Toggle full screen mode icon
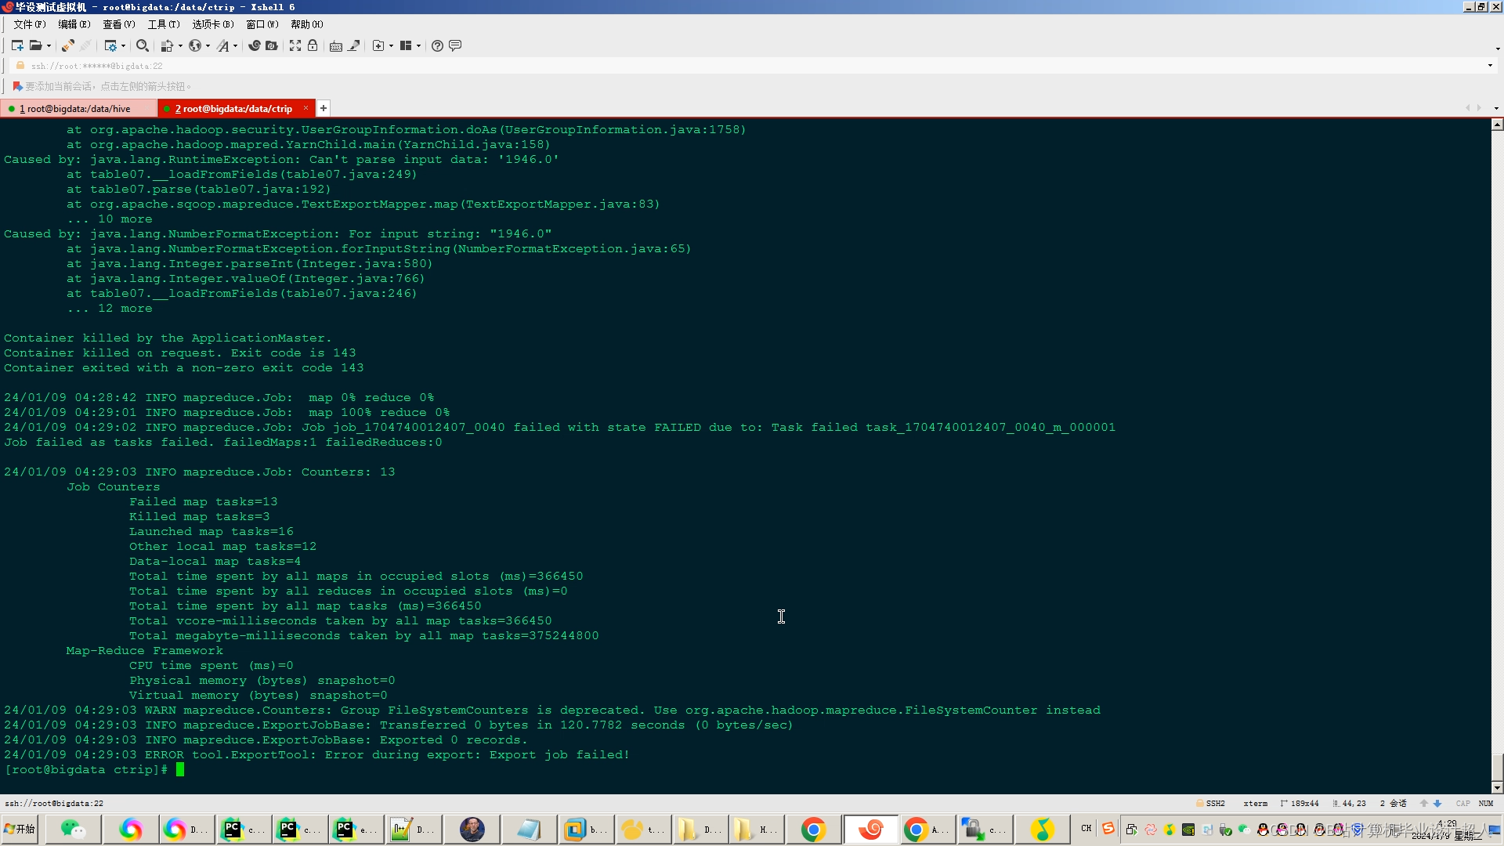 click(x=295, y=45)
